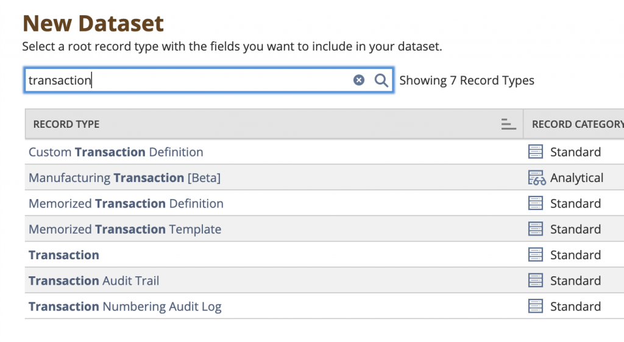The image size is (624, 342).
Task: Select Transaction Numbering Audit Log record type
Action: point(125,306)
